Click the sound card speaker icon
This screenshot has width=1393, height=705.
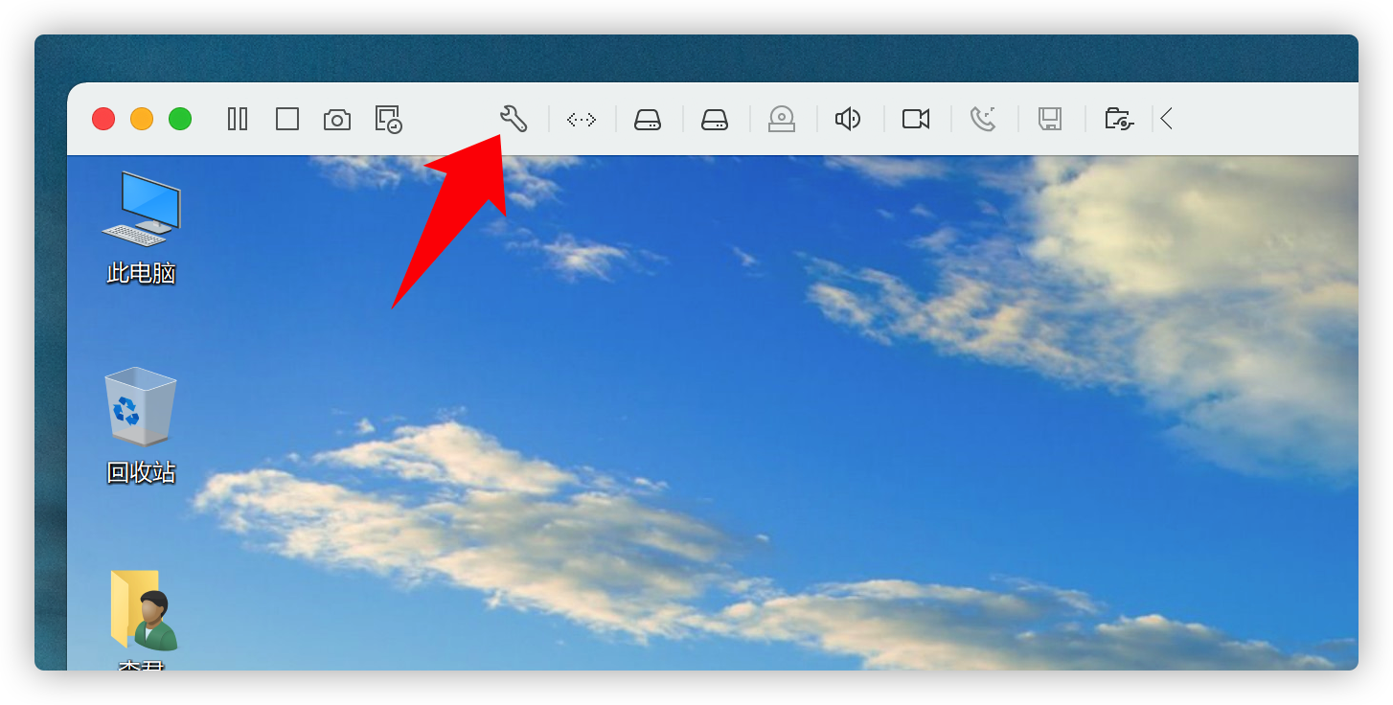pos(848,119)
